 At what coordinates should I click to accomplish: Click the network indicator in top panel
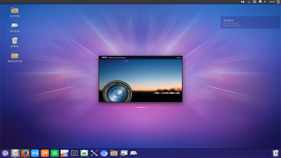pos(249,2)
